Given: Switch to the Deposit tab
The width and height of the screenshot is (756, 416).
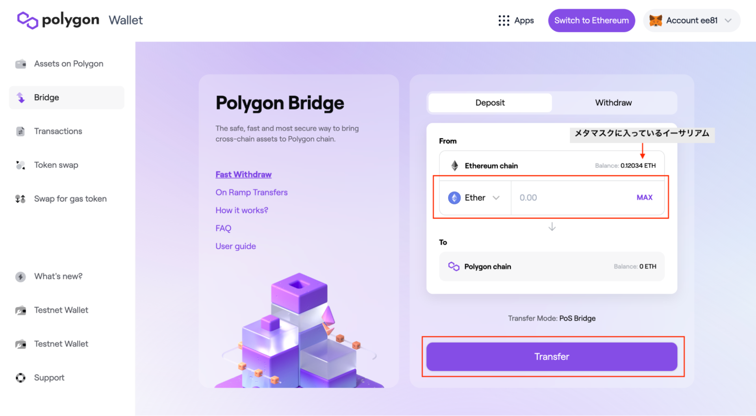Looking at the screenshot, I should click(x=490, y=103).
